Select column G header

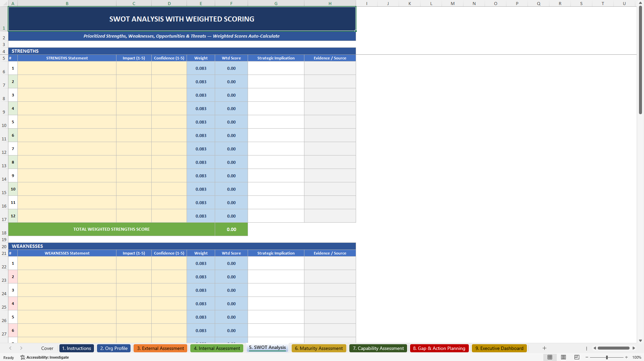(x=276, y=3)
